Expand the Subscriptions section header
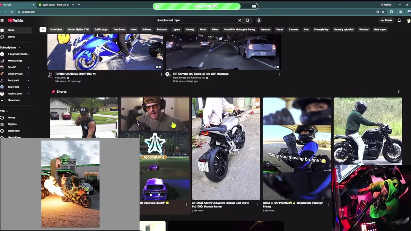Screen dimensions: 411x231 (10, 47)
